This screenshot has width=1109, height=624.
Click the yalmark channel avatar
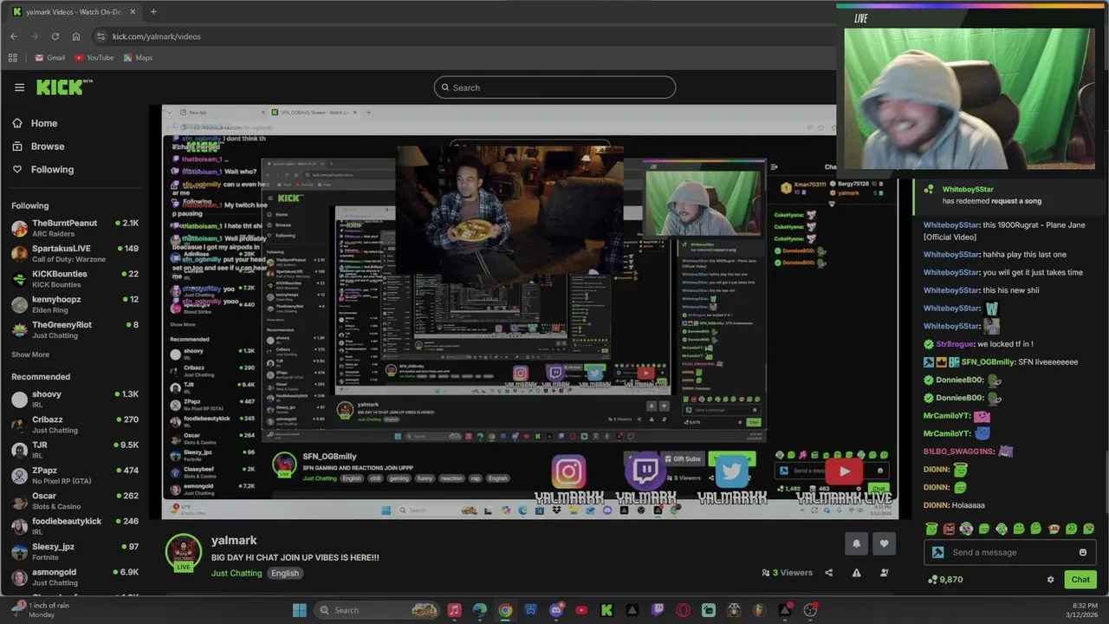pyautogui.click(x=184, y=552)
